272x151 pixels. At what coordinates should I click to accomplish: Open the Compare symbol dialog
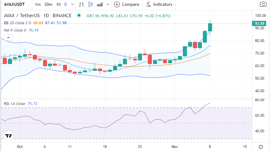(127, 4)
